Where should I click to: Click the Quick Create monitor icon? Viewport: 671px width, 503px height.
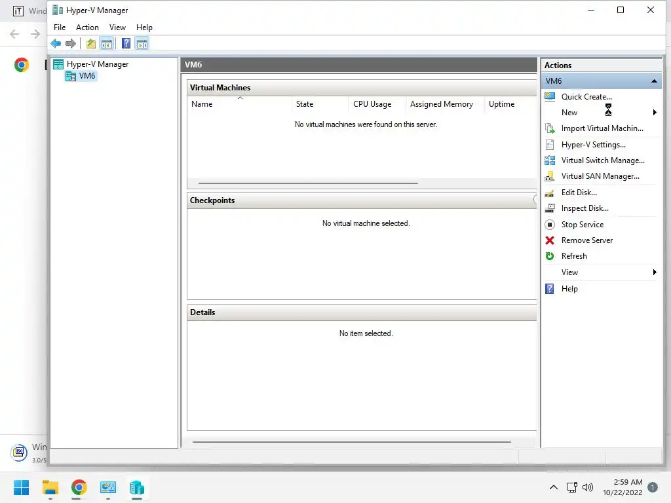point(550,97)
